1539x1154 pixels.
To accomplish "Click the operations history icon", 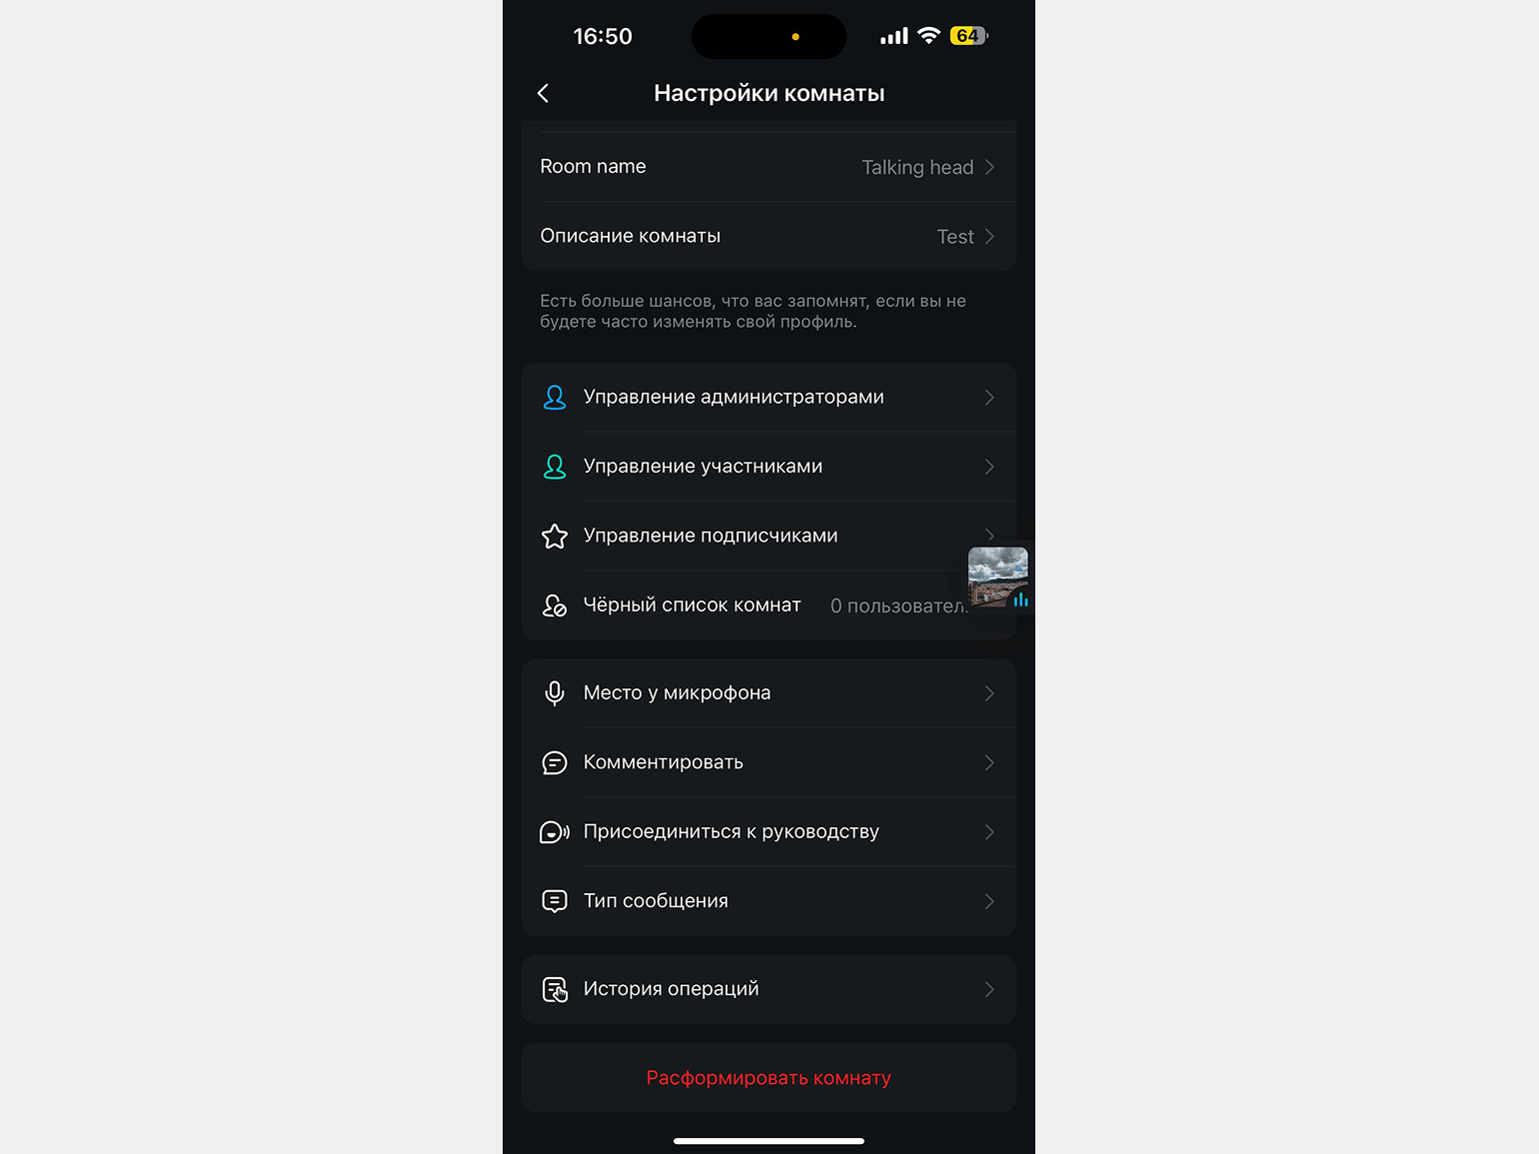I will (x=555, y=989).
